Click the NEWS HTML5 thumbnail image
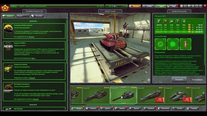207x116 pixels. pos(8,46)
